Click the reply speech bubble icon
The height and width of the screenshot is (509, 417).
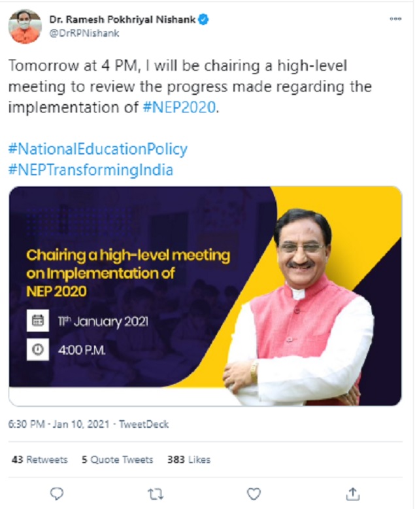point(58,493)
